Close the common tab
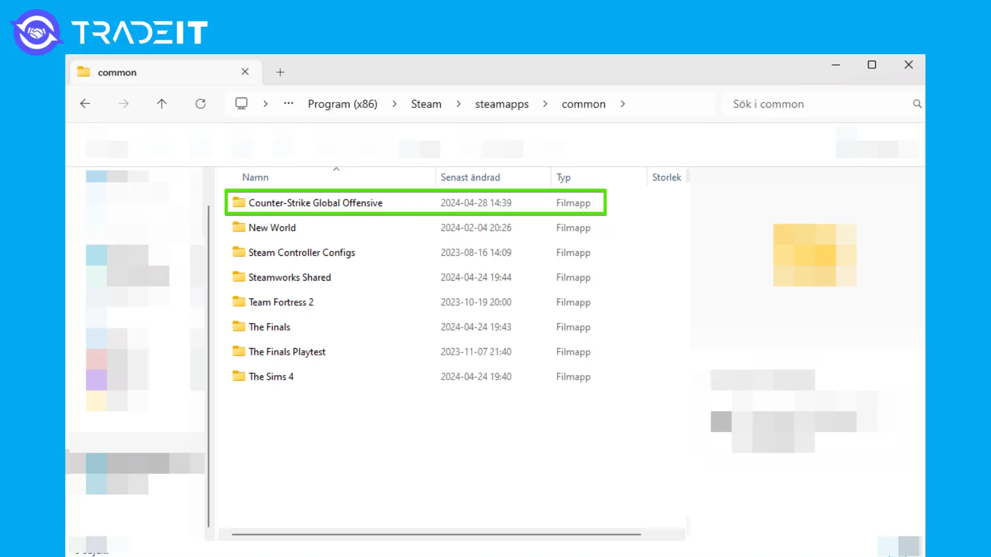The height and width of the screenshot is (557, 991). pos(245,72)
